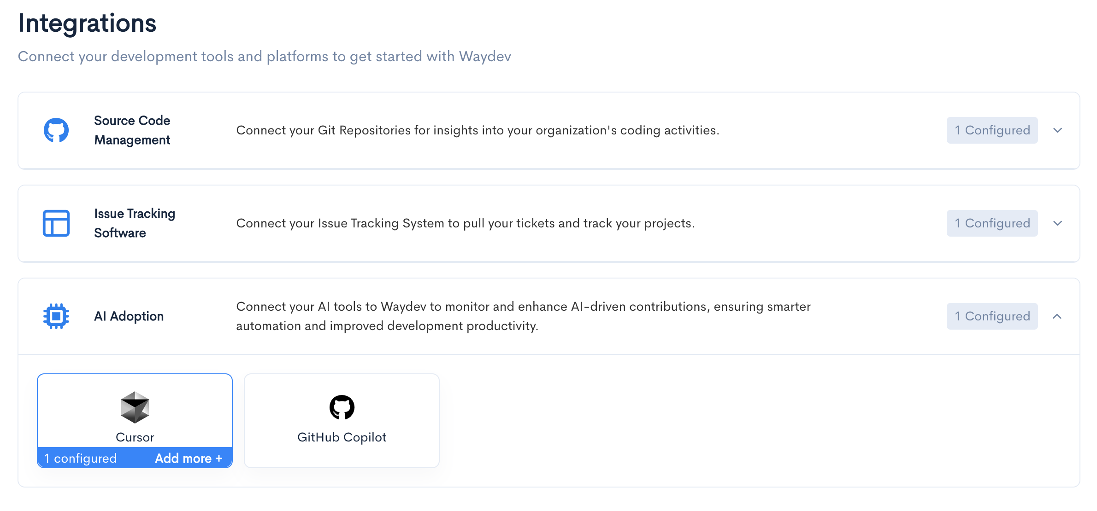Click the 1 configured label on Cursor
This screenshot has width=1097, height=511.
(81, 459)
